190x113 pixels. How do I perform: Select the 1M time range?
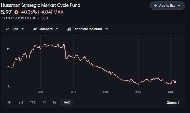[10, 103]
